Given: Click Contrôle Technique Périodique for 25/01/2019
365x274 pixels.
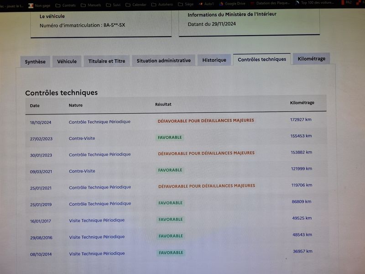Looking at the screenshot, I should coord(100,204).
